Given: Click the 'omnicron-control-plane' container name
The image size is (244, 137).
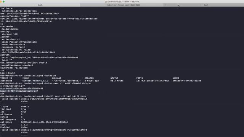Looking at the screenshot, I should coord(187,81).
